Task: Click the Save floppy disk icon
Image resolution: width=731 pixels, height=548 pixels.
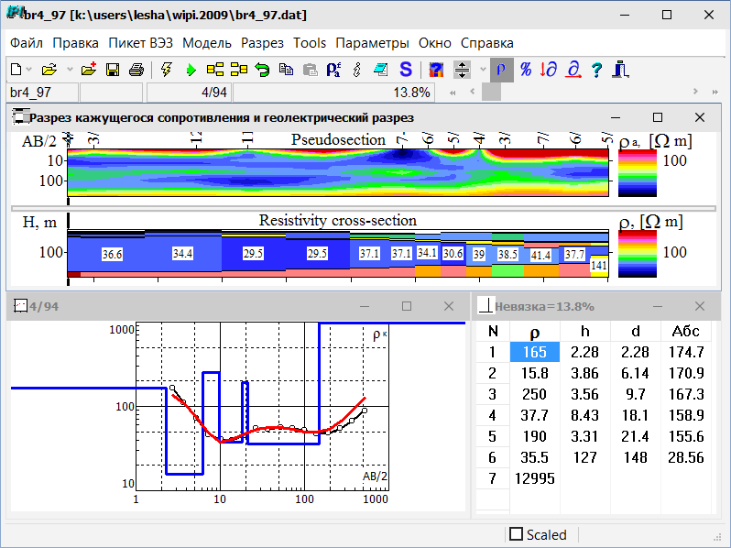Action: click(x=113, y=70)
